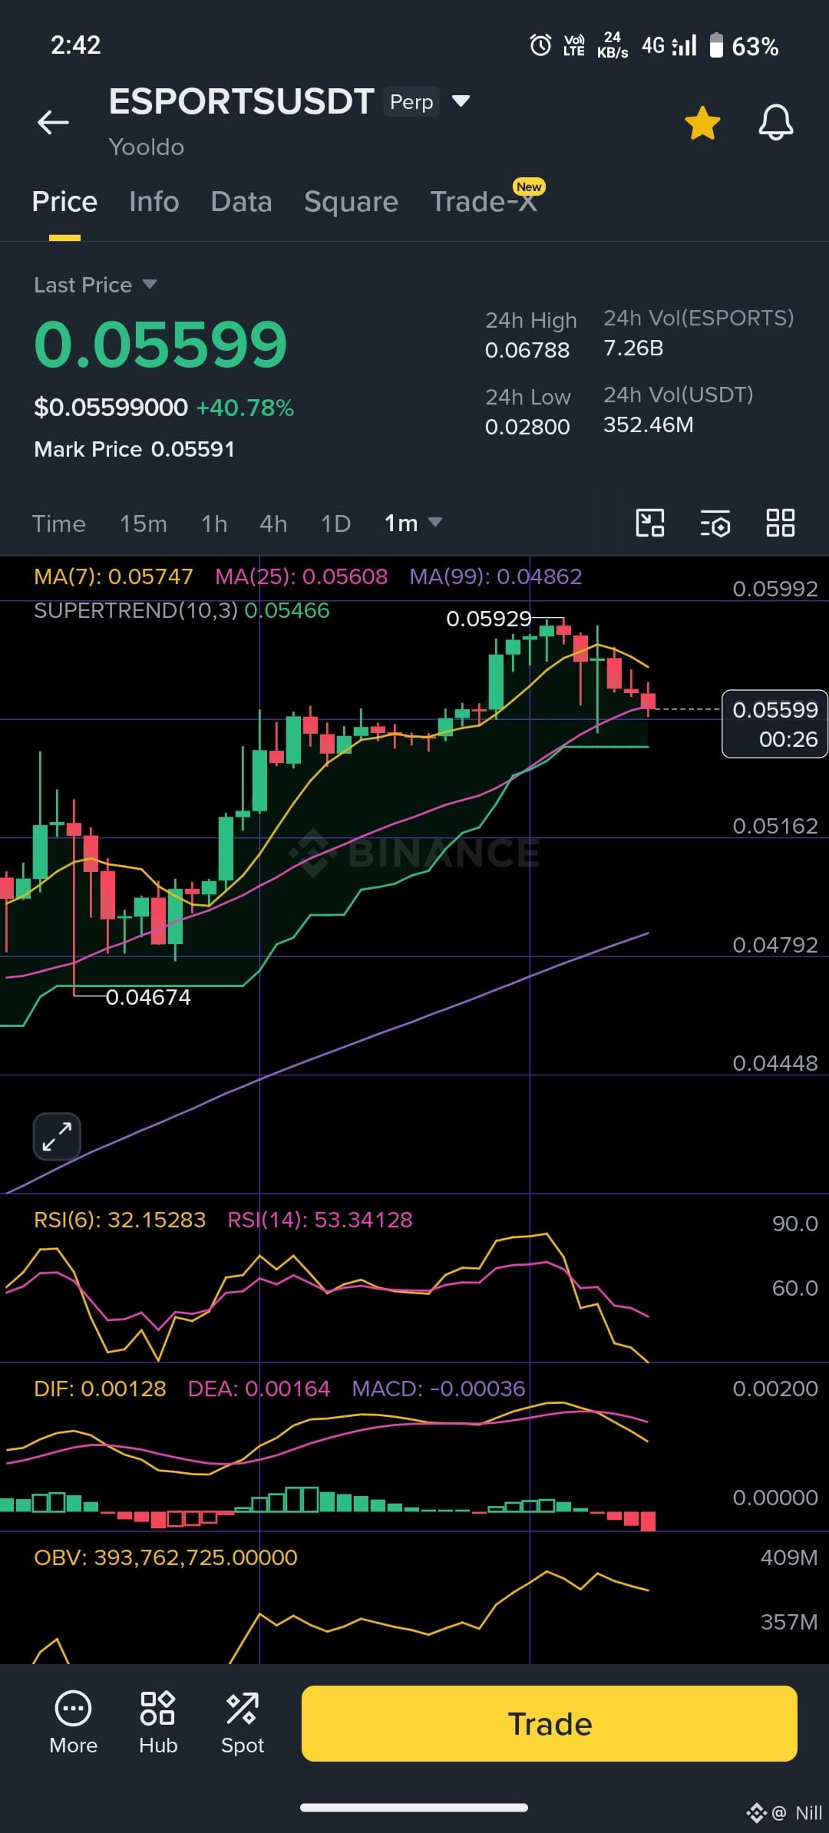Switch to the Square tab
The image size is (829, 1833).
point(351,202)
